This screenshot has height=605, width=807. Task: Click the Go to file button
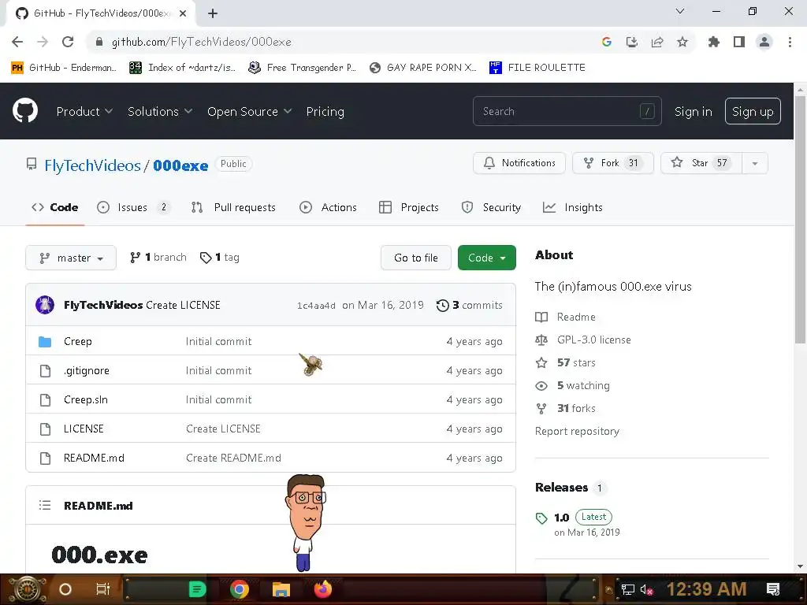(416, 258)
